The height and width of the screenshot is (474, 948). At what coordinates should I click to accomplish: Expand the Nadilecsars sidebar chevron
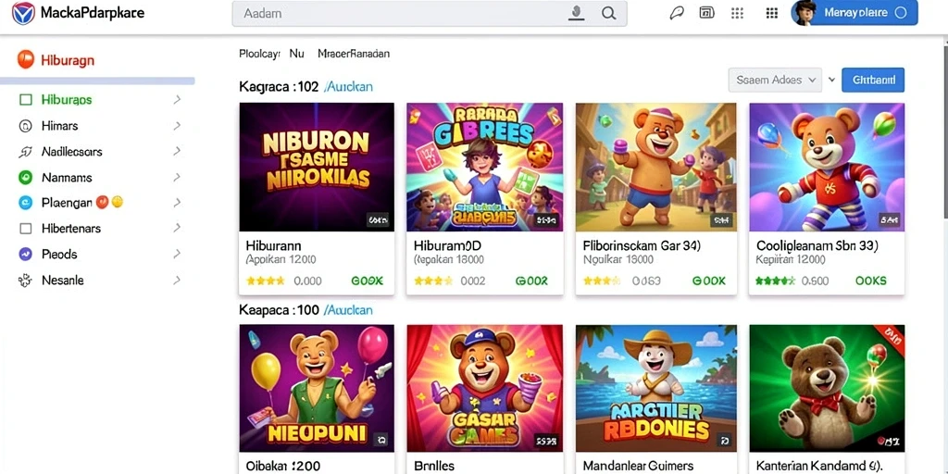[x=177, y=151]
